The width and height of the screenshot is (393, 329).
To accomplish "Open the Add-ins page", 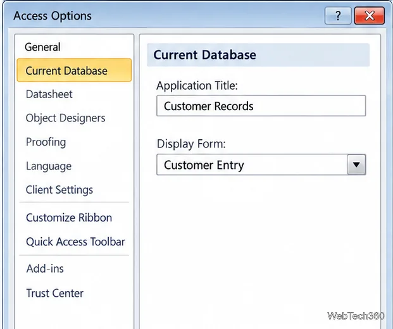I will [x=45, y=269].
